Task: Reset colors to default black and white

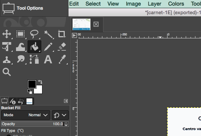Action: click(30, 92)
